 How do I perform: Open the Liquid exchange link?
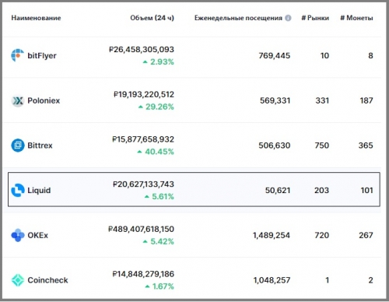(x=39, y=190)
